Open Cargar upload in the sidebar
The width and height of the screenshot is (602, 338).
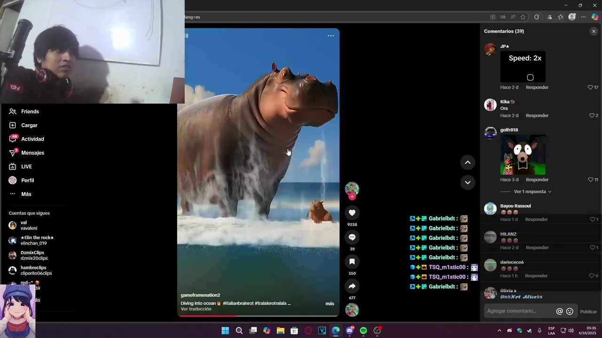tap(24, 125)
